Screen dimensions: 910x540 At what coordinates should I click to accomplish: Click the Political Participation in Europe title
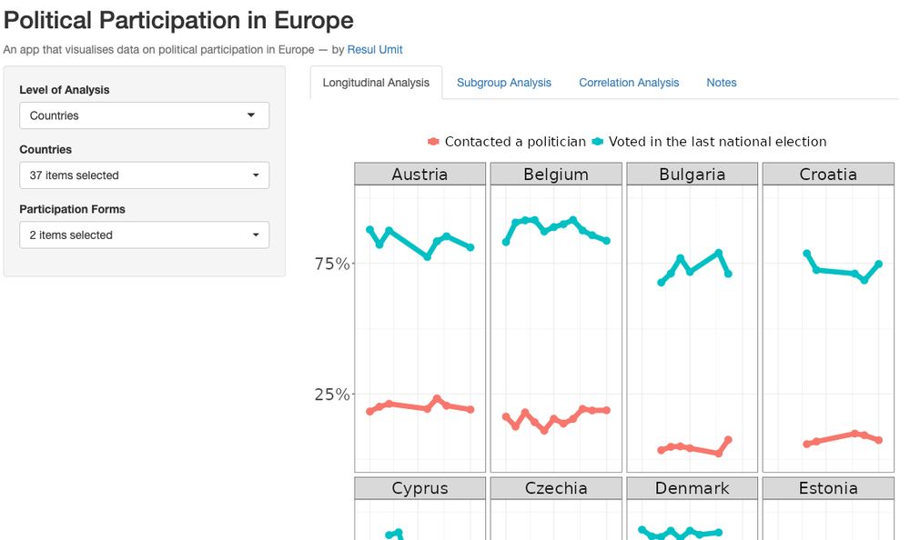178,20
